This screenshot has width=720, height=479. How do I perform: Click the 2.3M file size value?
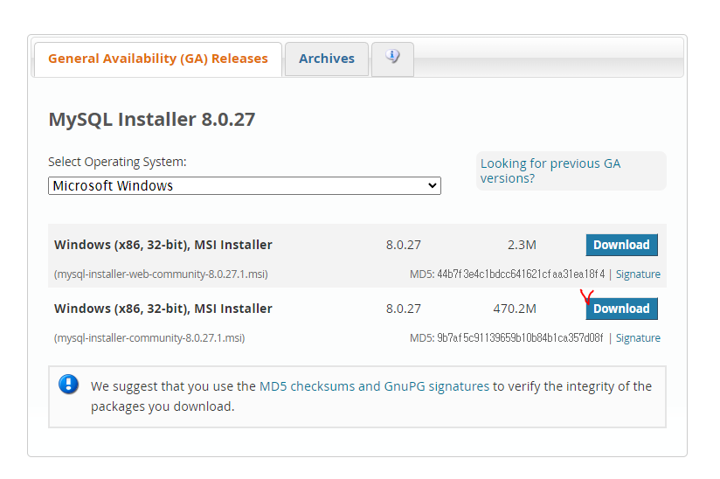click(x=522, y=245)
